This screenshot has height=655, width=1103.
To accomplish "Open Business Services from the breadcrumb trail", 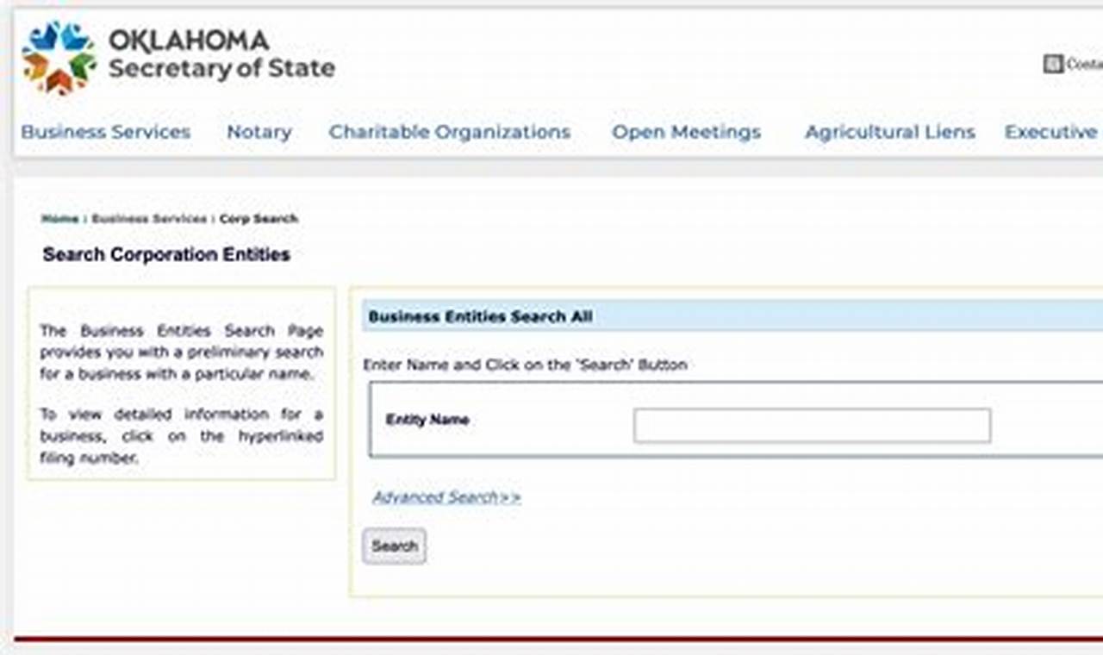I will (x=148, y=219).
